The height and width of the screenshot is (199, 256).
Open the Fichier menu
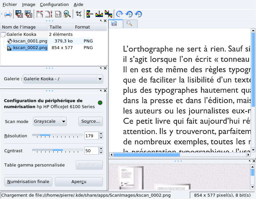click(x=10, y=4)
